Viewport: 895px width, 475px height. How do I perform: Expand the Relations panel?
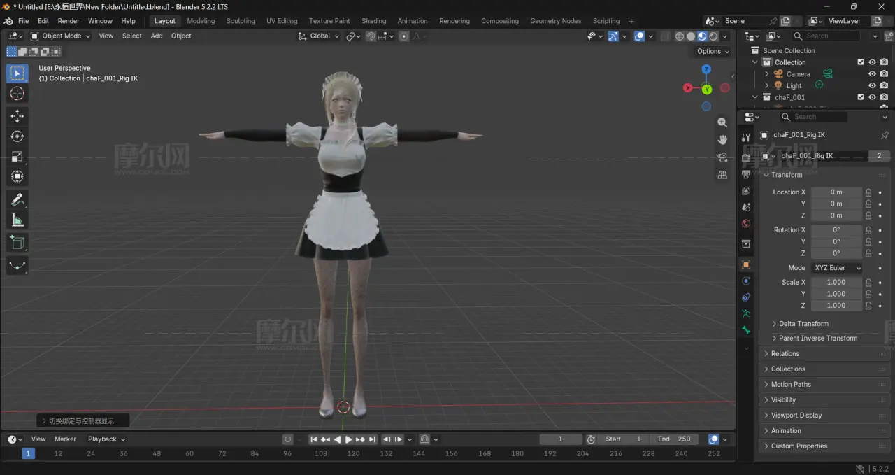click(785, 354)
